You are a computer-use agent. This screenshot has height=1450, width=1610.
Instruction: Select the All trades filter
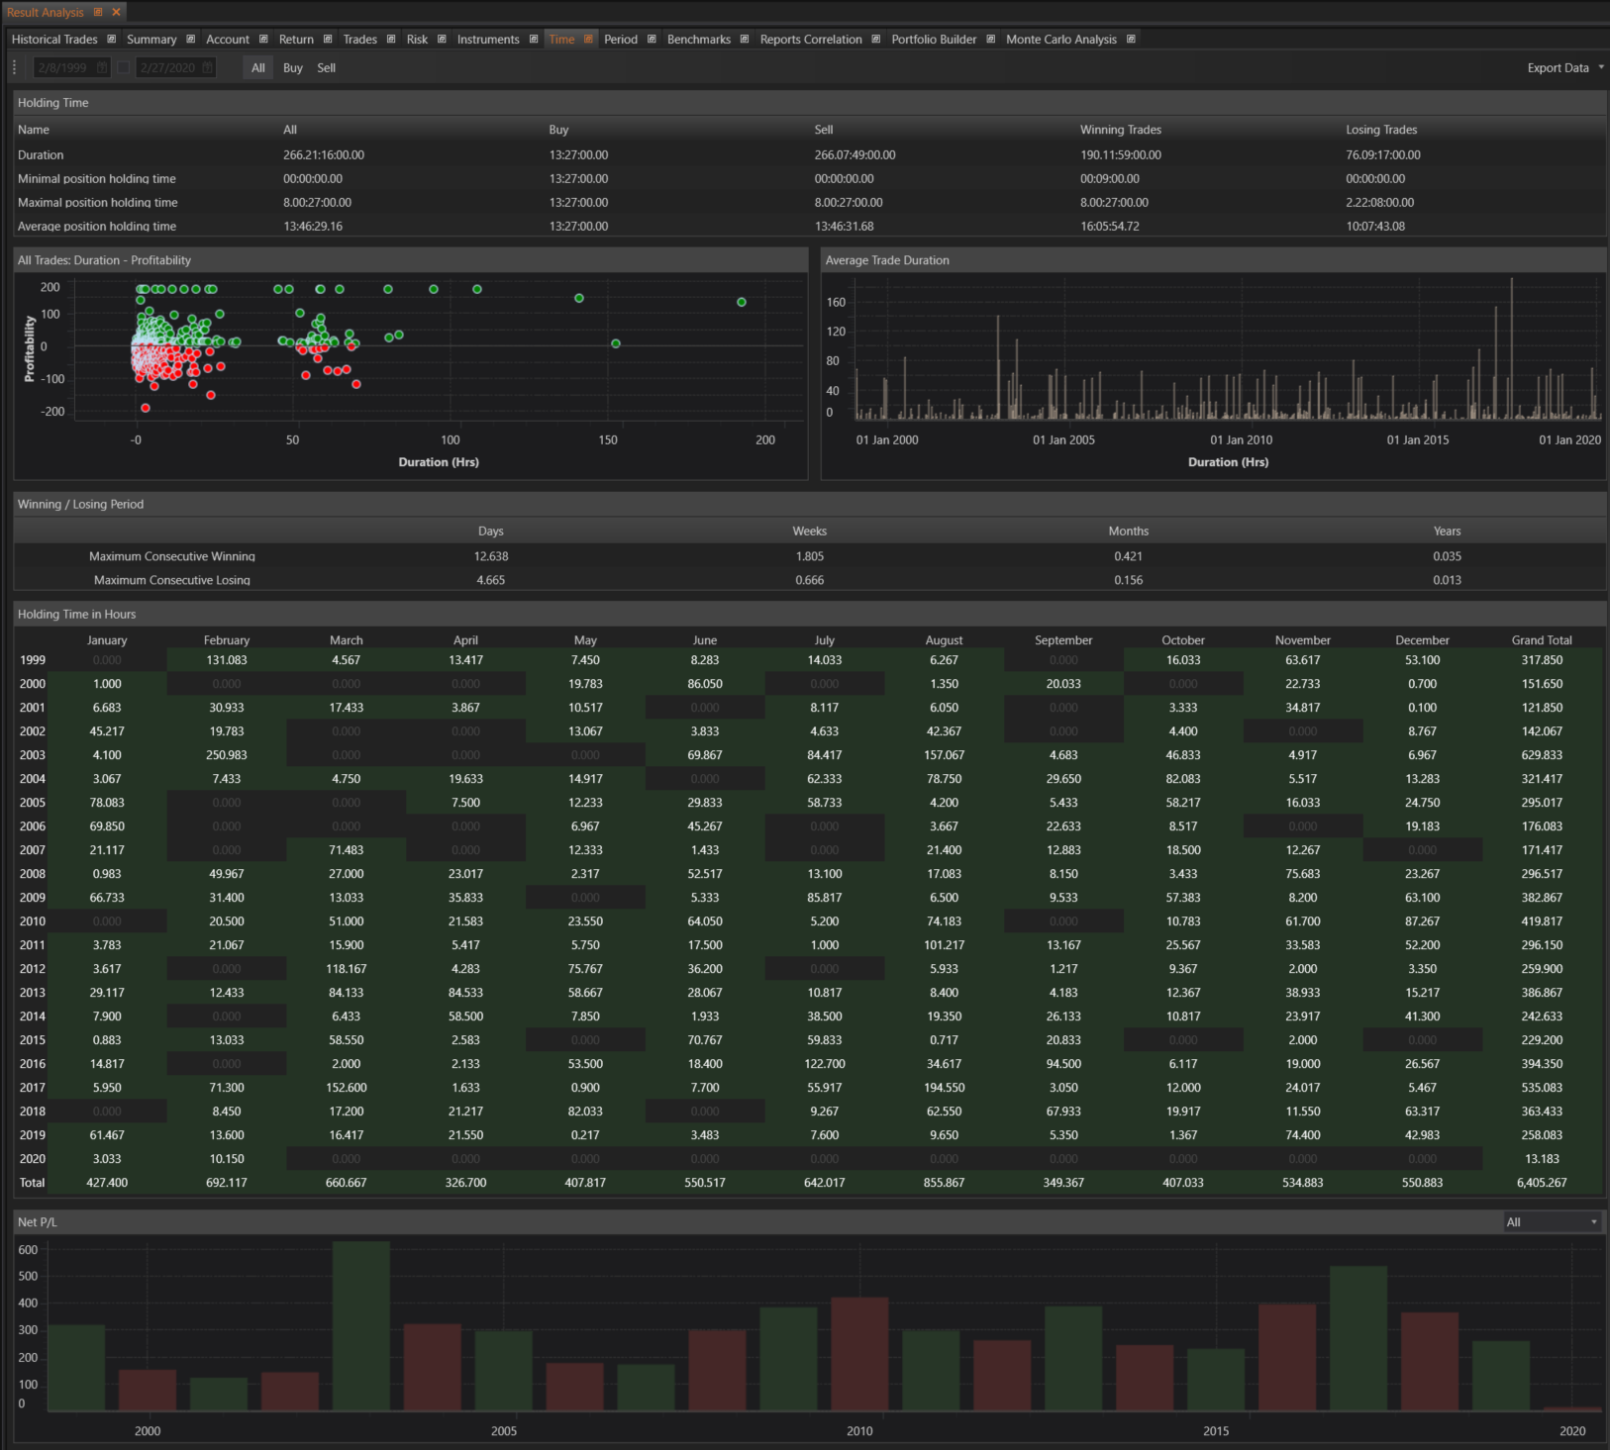258,68
